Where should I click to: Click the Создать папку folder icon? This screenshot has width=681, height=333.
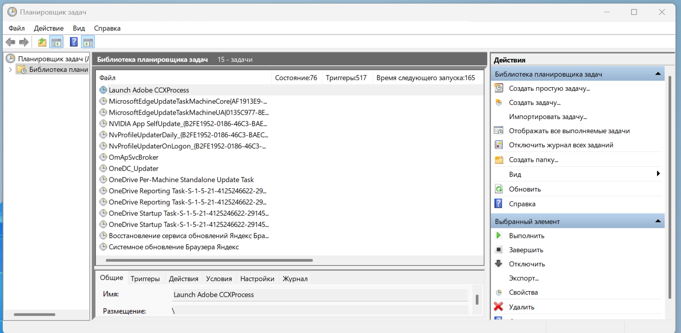(499, 160)
